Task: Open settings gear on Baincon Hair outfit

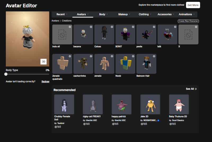Action: click(154, 56)
